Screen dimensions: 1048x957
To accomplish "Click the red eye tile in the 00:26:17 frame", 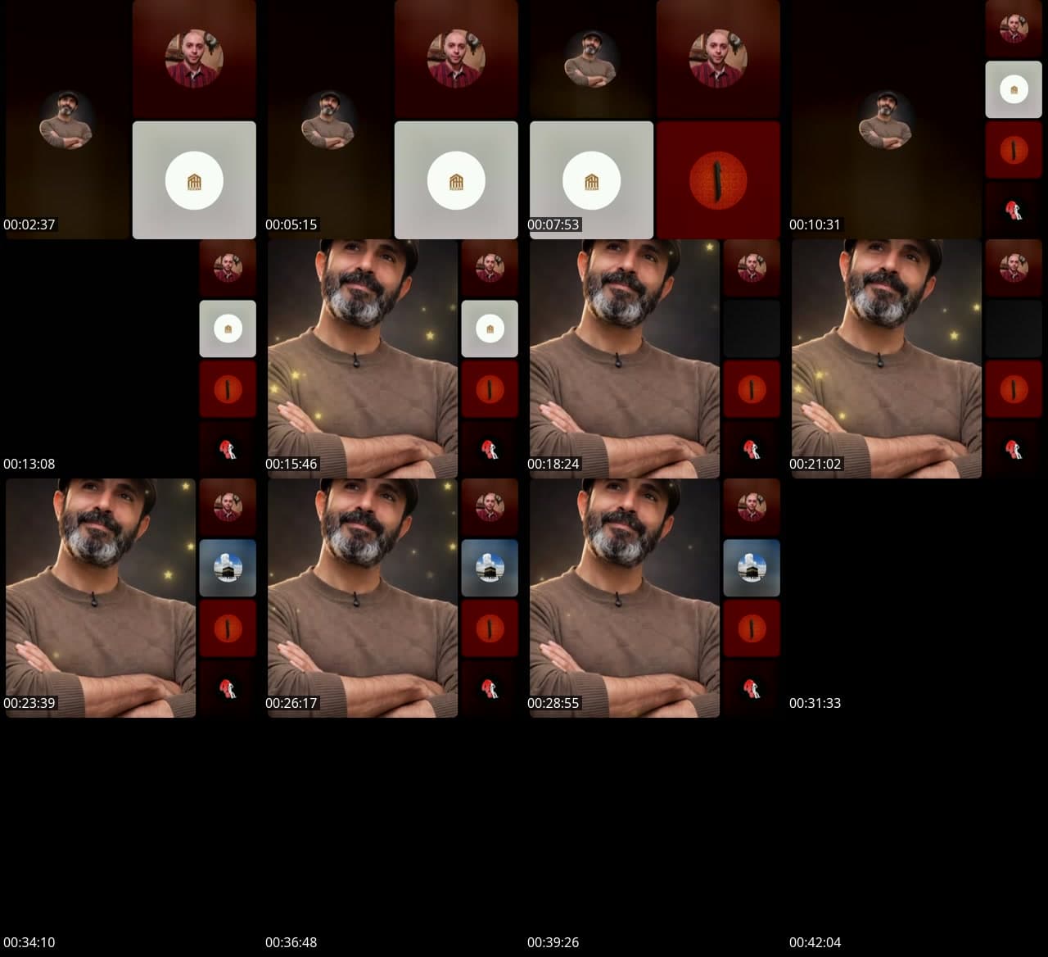I will coord(490,628).
